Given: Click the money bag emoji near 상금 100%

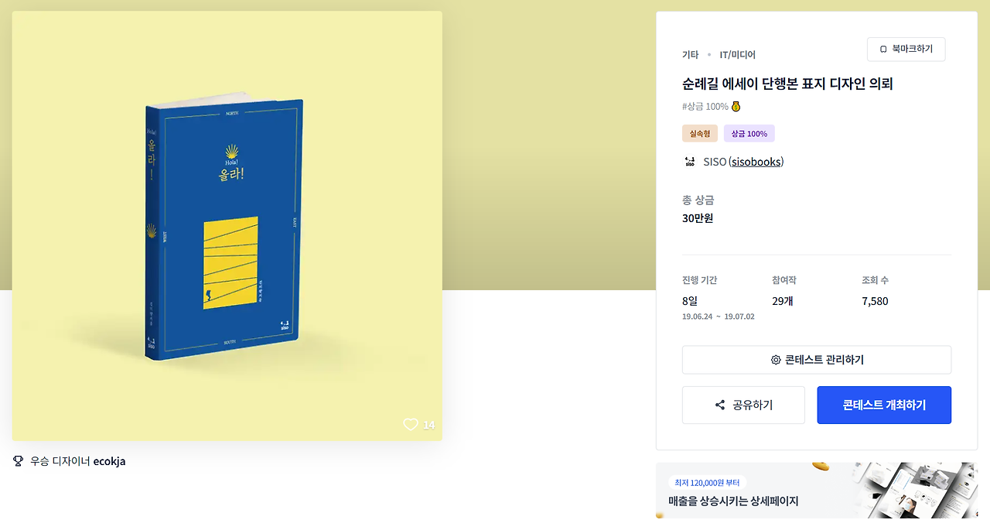Looking at the screenshot, I should [736, 106].
